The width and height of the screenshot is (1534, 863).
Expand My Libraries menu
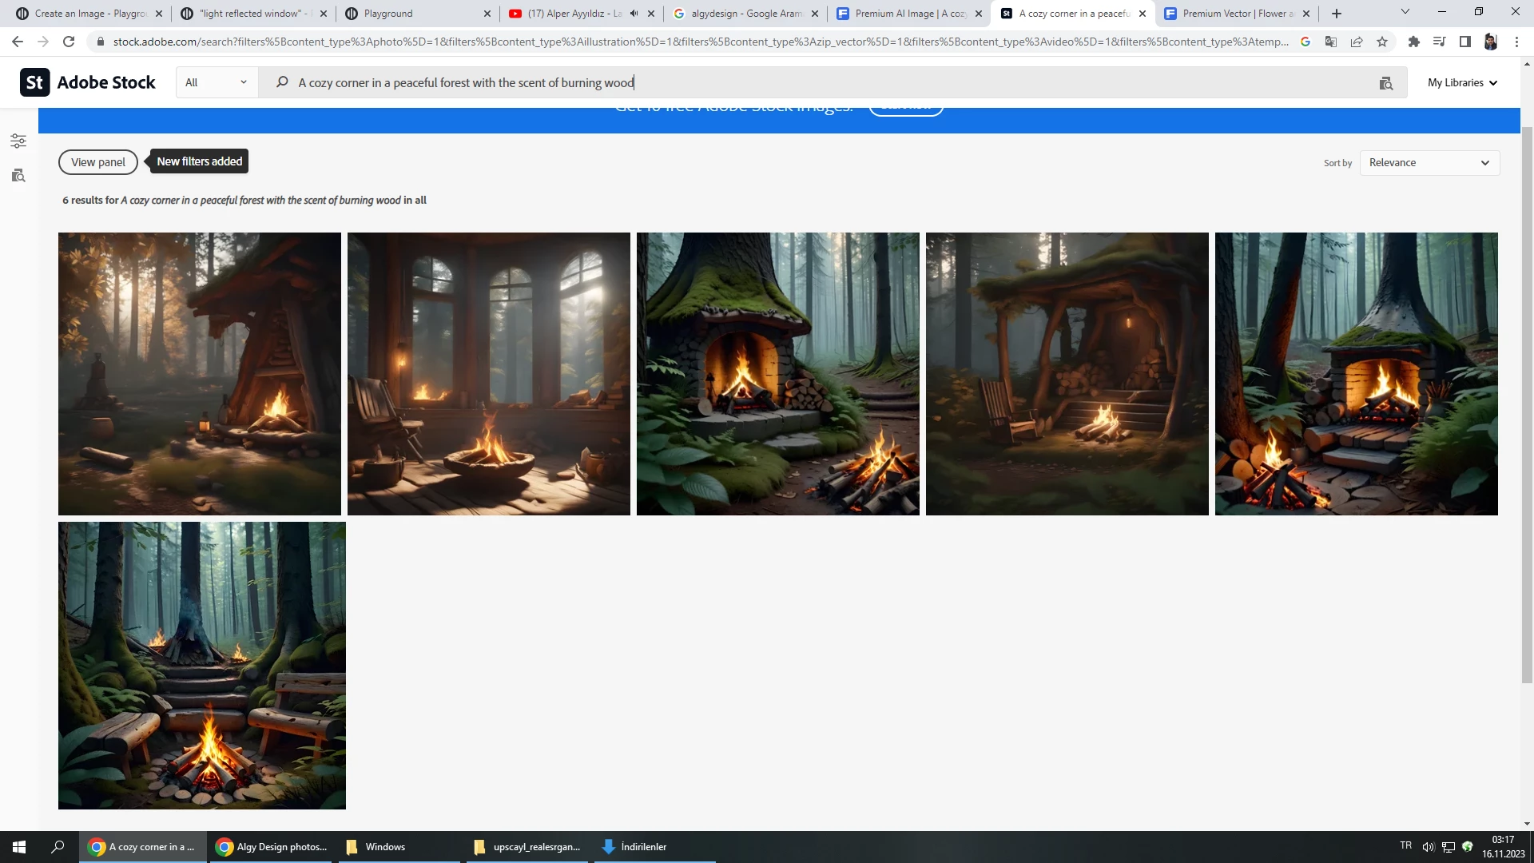point(1462,83)
